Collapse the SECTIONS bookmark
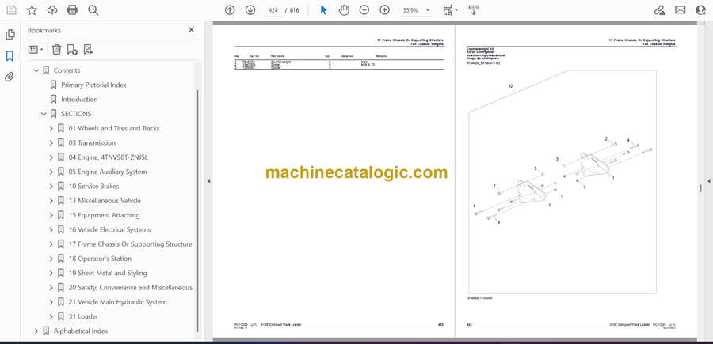The image size is (713, 344). [x=44, y=114]
